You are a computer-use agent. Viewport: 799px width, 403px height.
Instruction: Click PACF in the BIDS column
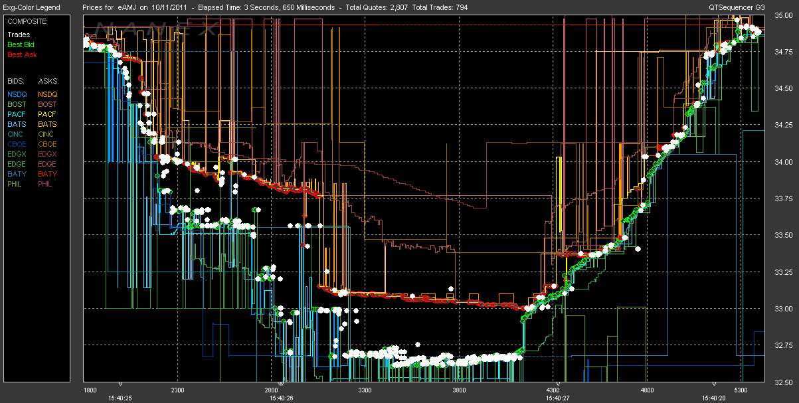[x=17, y=114]
